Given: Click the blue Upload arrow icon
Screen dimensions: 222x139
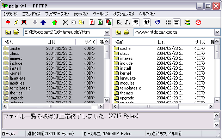Looking at the screenshot, I should point(43,22).
